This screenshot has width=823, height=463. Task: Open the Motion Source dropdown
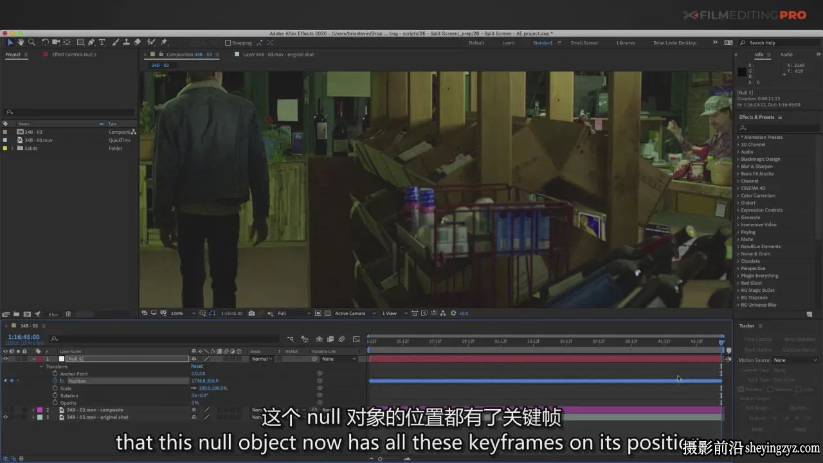[x=794, y=360]
